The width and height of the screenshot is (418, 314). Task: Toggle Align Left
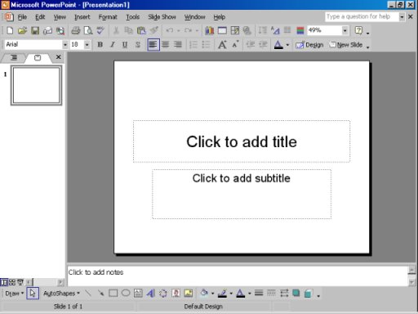(x=153, y=44)
